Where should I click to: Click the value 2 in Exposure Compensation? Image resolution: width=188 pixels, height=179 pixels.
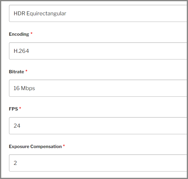pyautogui.click(x=15, y=163)
